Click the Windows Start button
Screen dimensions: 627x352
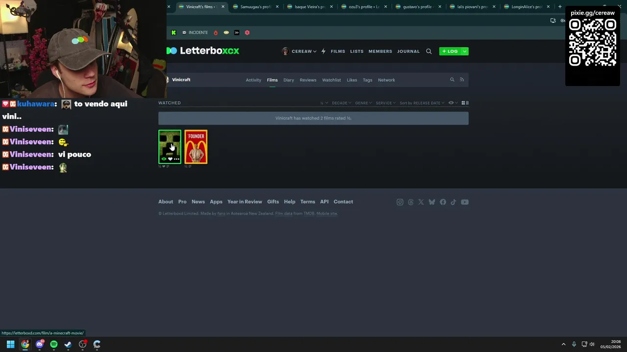[x=10, y=344]
